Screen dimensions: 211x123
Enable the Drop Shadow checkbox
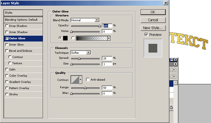tap(7, 26)
